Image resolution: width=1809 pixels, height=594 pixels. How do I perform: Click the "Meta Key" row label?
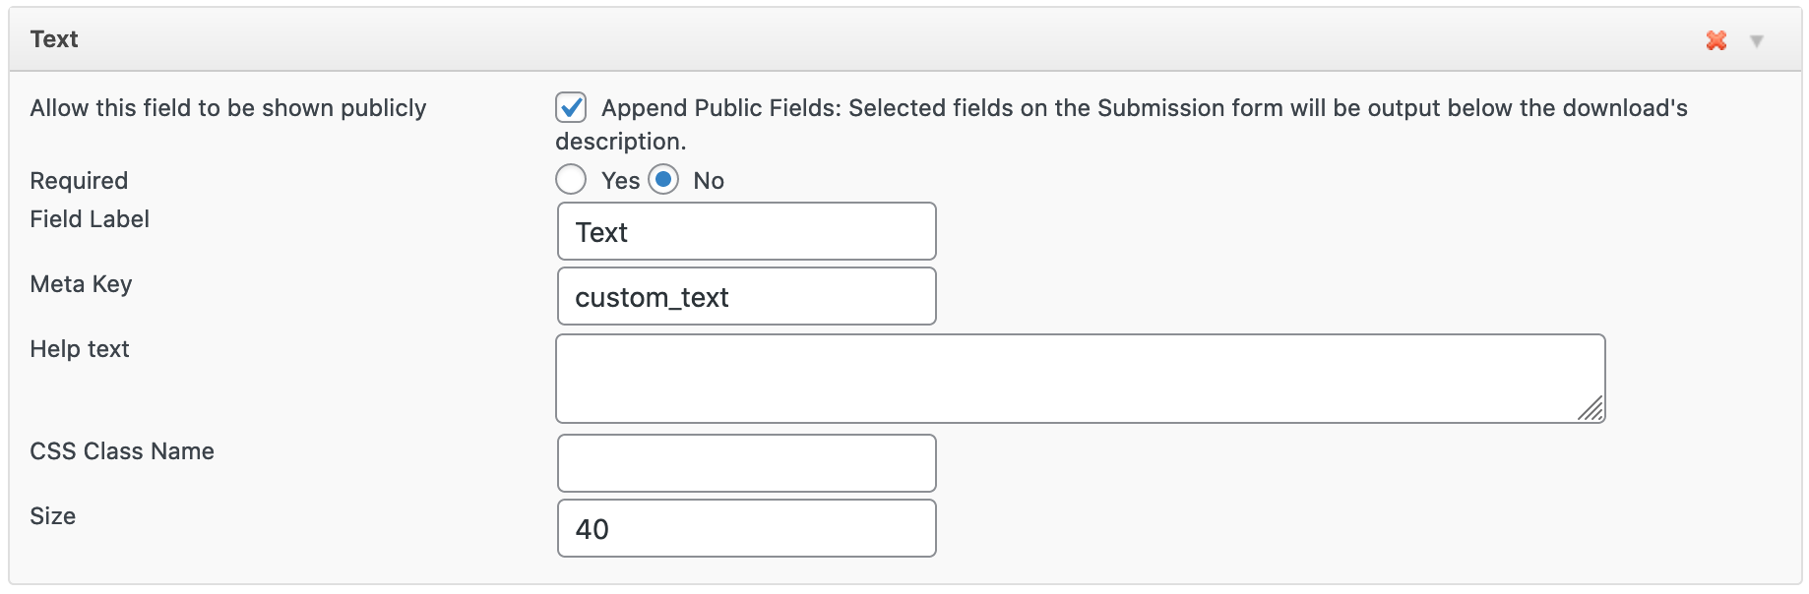pos(81,284)
